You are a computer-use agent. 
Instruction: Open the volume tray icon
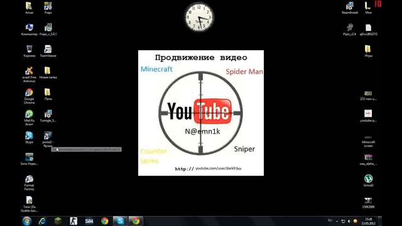tap(349, 221)
